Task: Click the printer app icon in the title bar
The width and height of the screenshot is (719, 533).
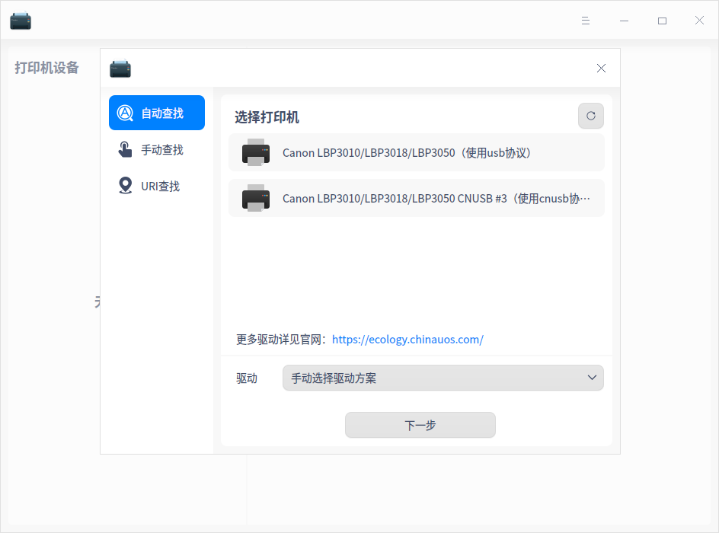Action: (20, 21)
